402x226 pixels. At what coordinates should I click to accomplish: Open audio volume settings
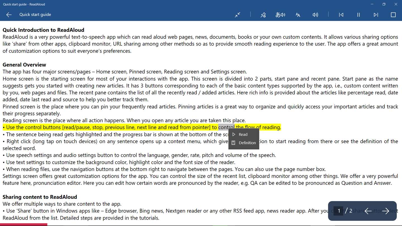coord(315,15)
